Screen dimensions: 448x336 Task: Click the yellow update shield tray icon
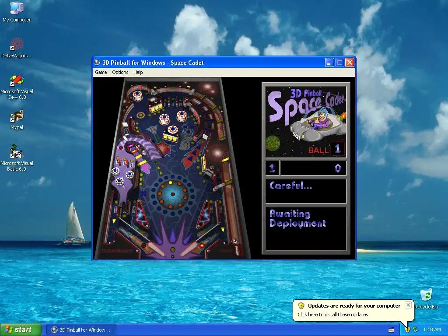[407, 330]
